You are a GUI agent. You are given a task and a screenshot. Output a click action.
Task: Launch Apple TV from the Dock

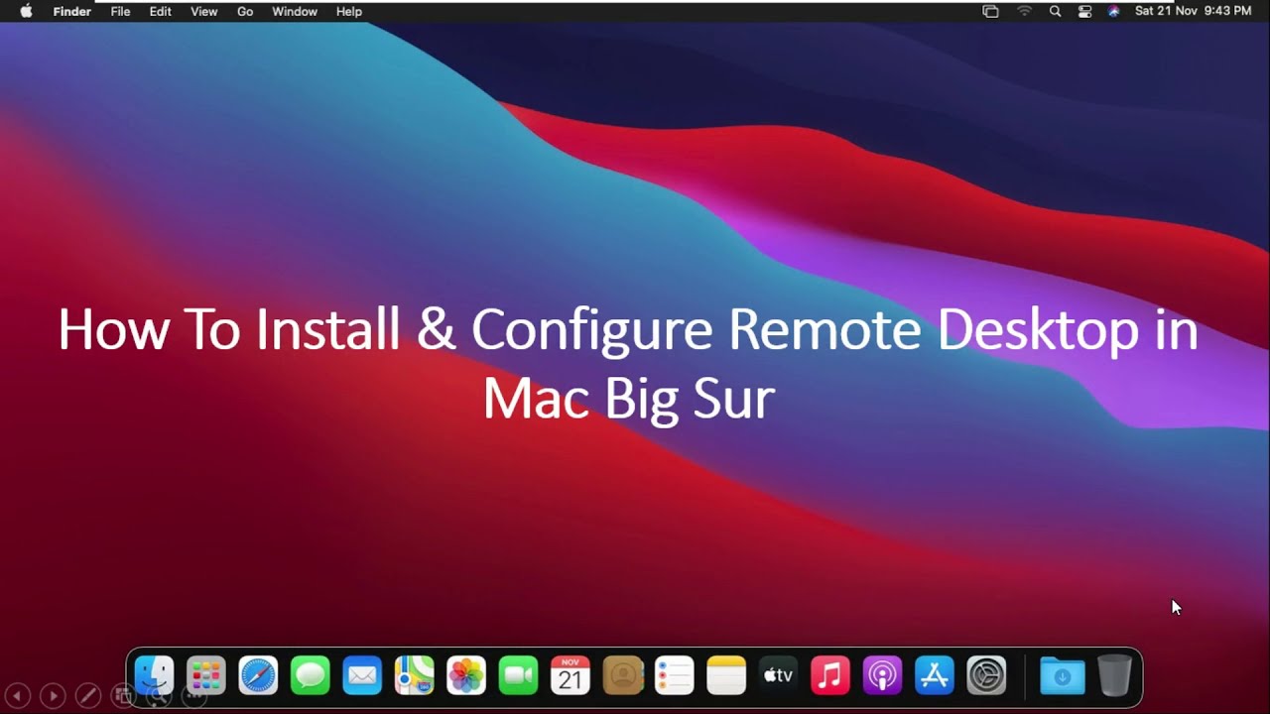(x=778, y=676)
